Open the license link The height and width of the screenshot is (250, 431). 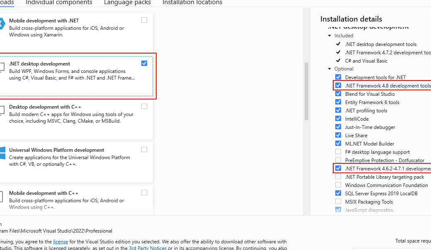click(61, 241)
